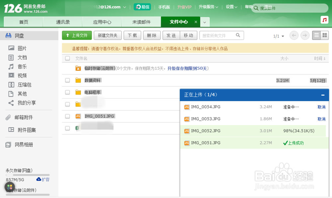Minimize the upload progress panel
The image size is (332, 198).
pos(323,95)
